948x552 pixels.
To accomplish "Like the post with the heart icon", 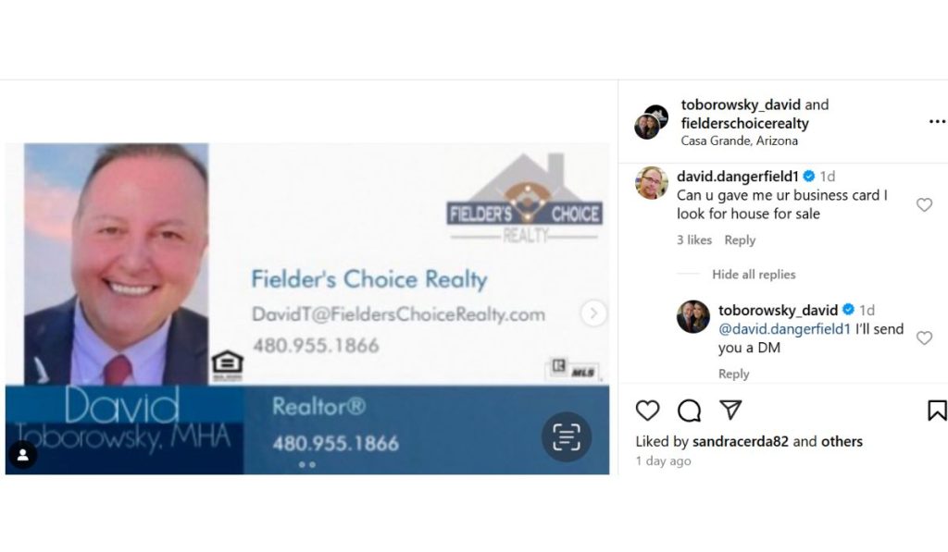I will click(x=647, y=411).
